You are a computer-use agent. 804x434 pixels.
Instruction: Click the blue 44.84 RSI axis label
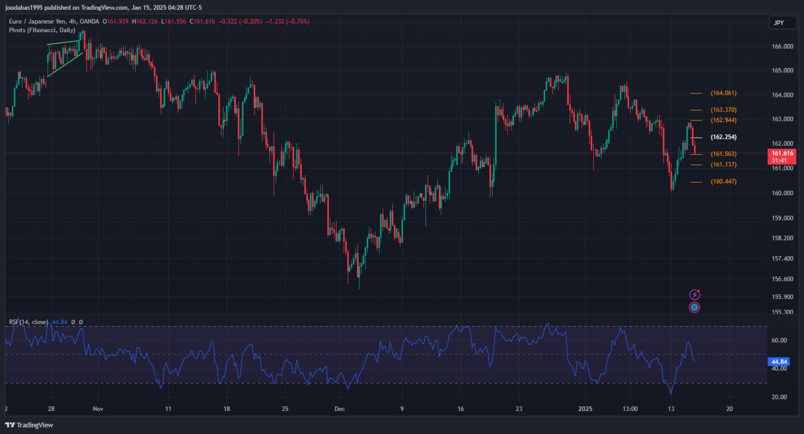pyautogui.click(x=778, y=362)
